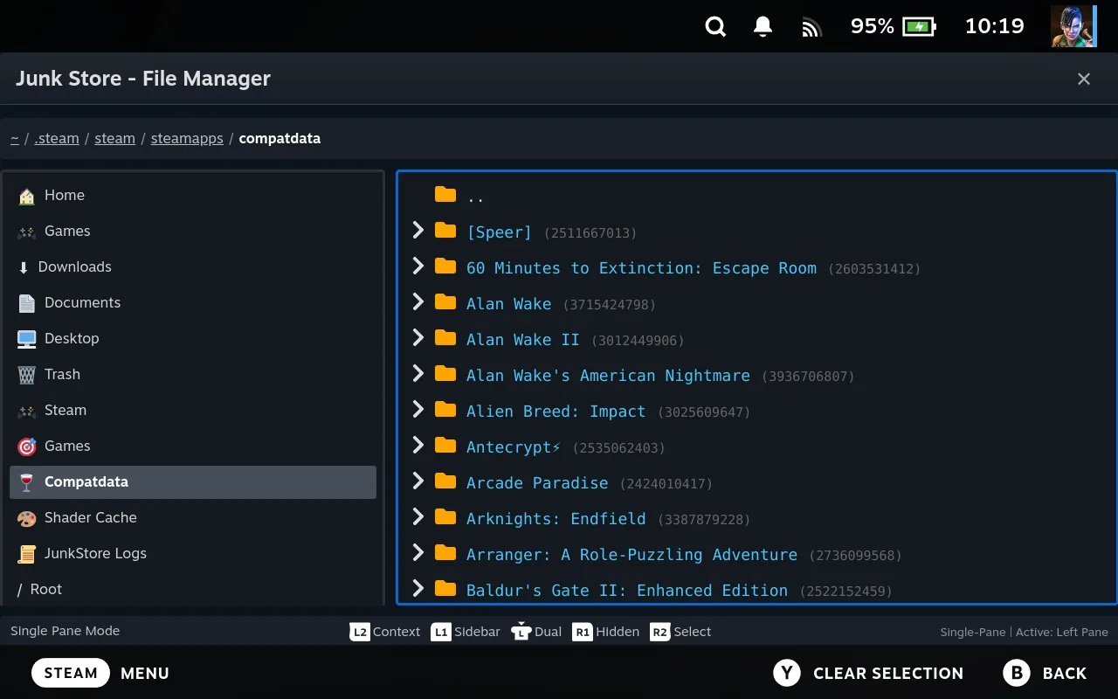
Task: Open Desktop in the sidebar
Action: [193, 338]
